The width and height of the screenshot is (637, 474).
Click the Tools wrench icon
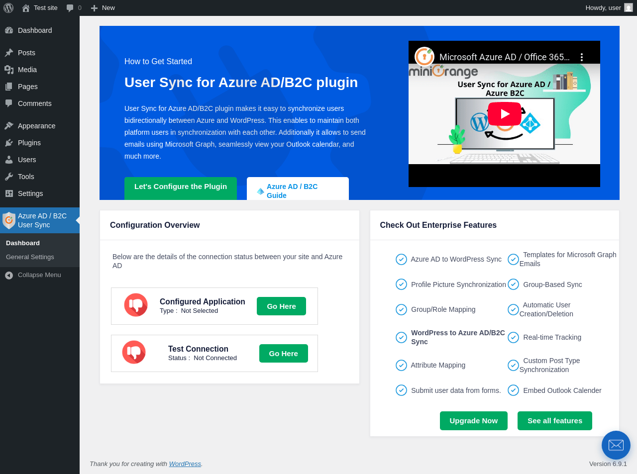pos(9,177)
